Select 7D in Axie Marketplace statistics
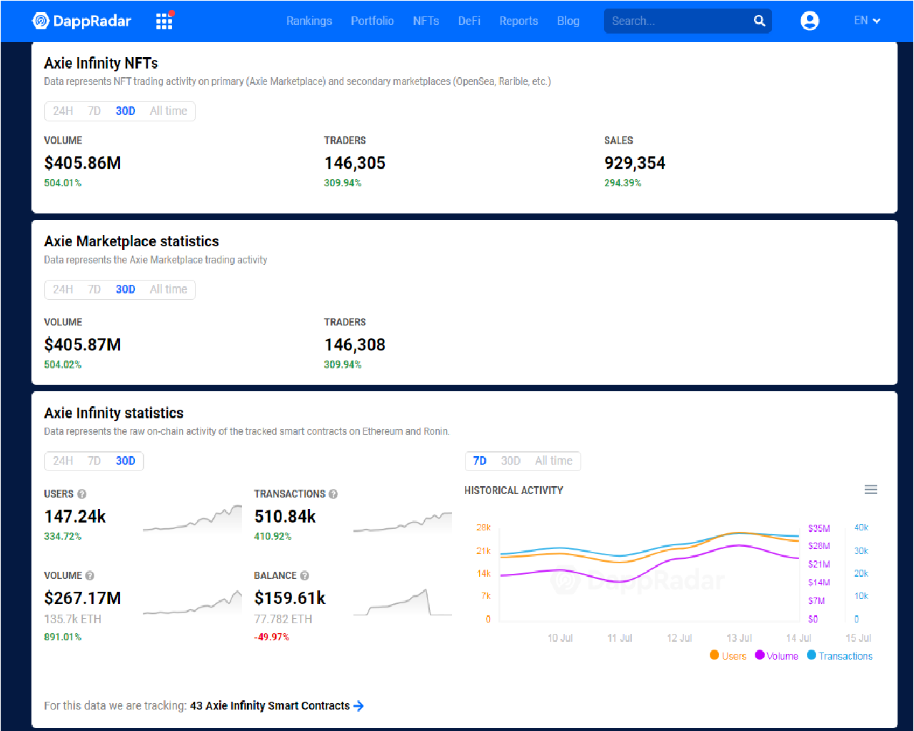 pos(94,289)
